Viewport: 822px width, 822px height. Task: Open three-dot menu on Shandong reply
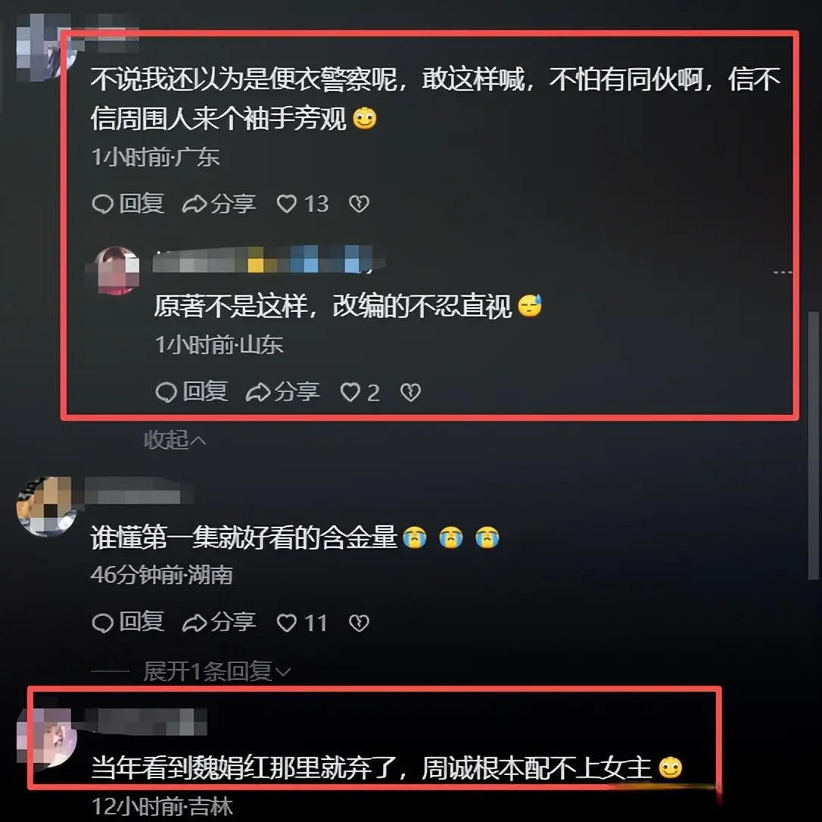coord(783,272)
